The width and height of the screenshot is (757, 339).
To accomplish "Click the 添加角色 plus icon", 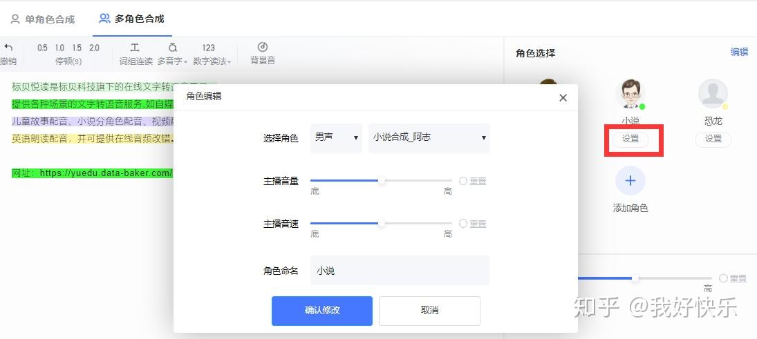I will click(630, 181).
